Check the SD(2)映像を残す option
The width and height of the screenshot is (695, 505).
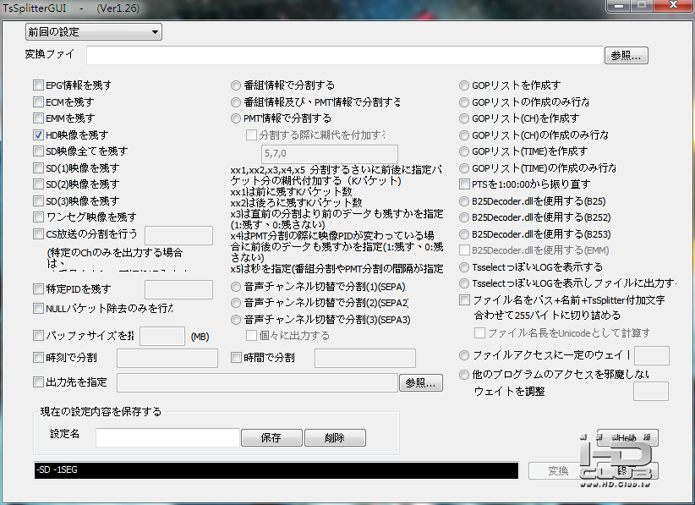point(39,184)
